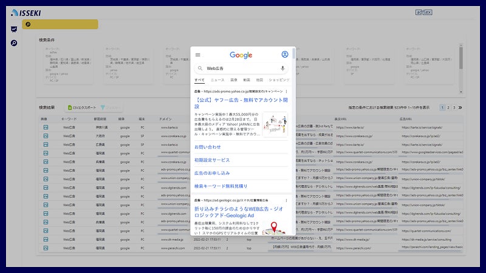486x273 pixels.
Task: Go to results page 3
Action: [x=454, y=107]
